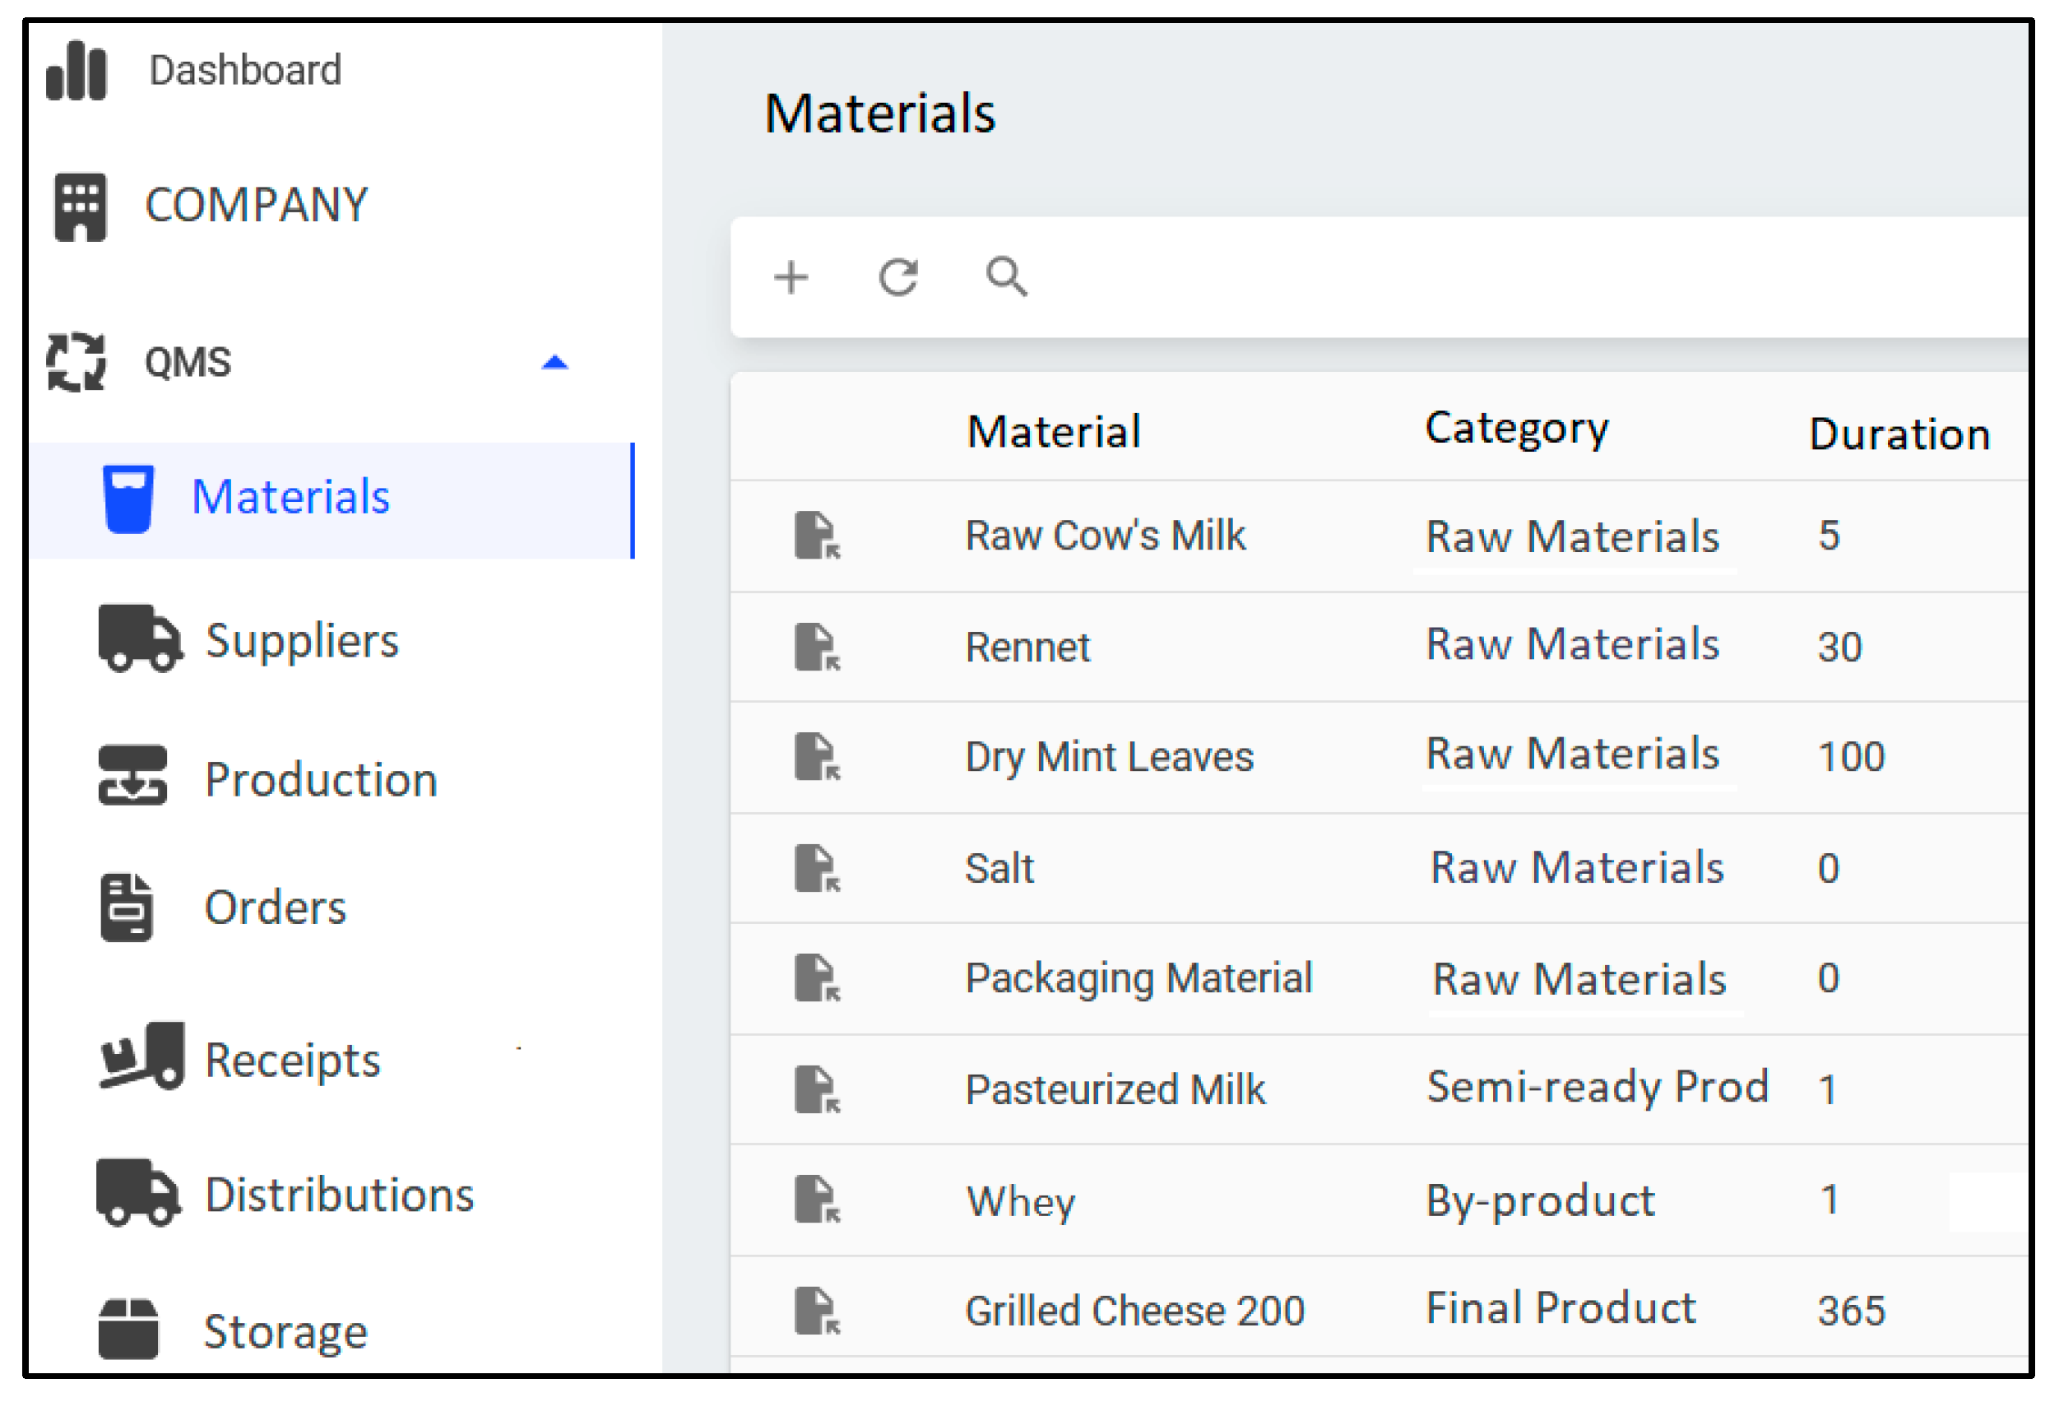Image resolution: width=2059 pixels, height=1402 pixels.
Task: Open document icon for Grilled Cheese 200
Action: [816, 1311]
